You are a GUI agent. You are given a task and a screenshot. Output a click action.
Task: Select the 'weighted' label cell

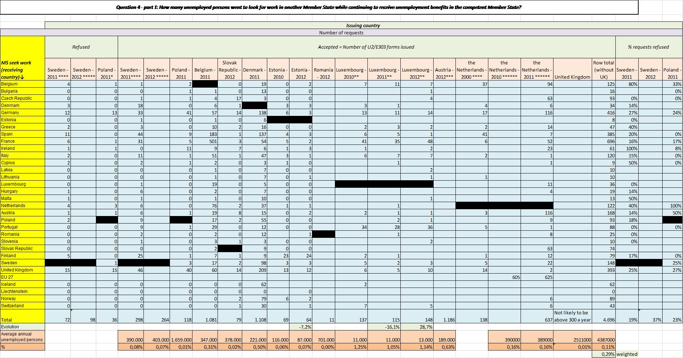pos(627,354)
